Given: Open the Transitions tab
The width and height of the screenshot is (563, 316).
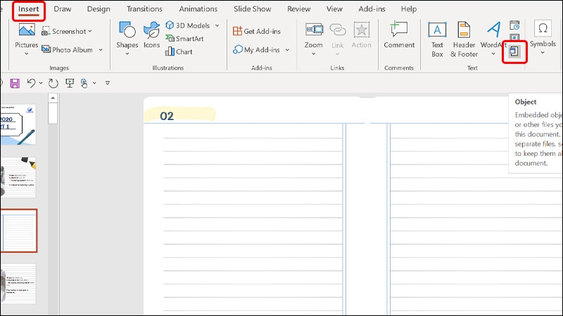Looking at the screenshot, I should pos(144,9).
